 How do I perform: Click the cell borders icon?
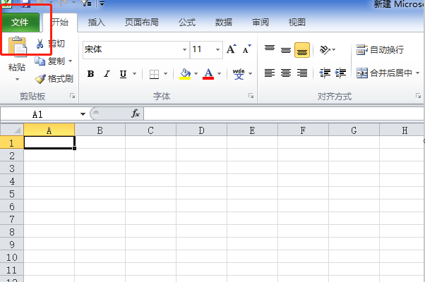point(154,74)
